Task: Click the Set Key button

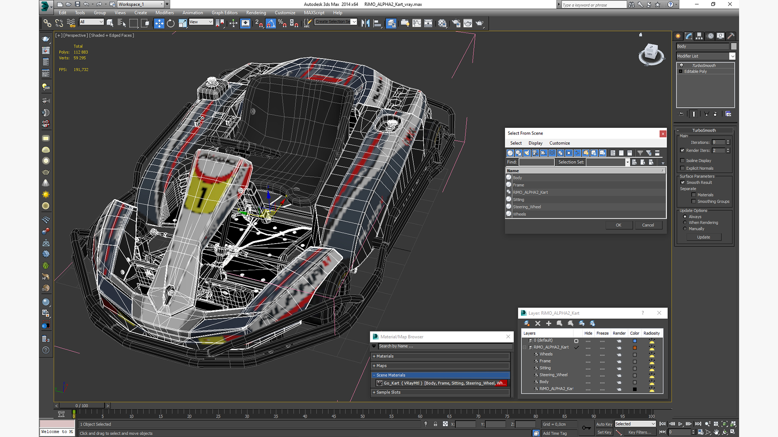Action: (604, 433)
